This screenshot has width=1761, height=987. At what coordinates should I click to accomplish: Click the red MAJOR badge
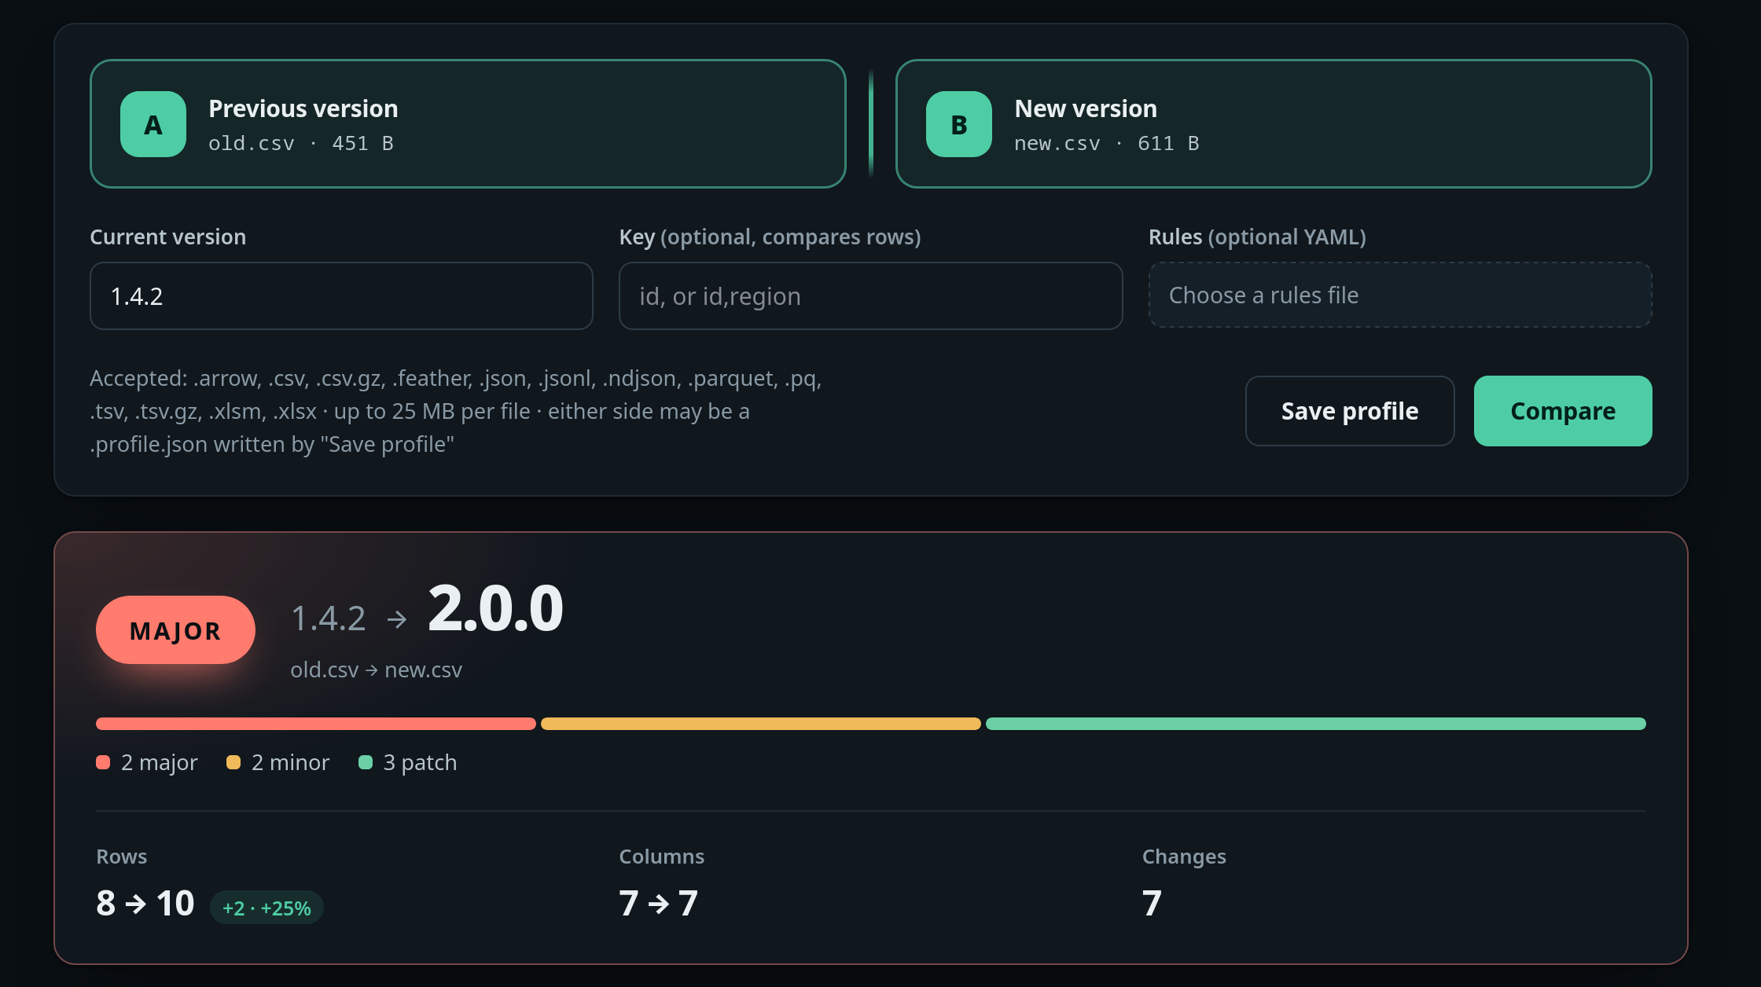click(x=175, y=629)
